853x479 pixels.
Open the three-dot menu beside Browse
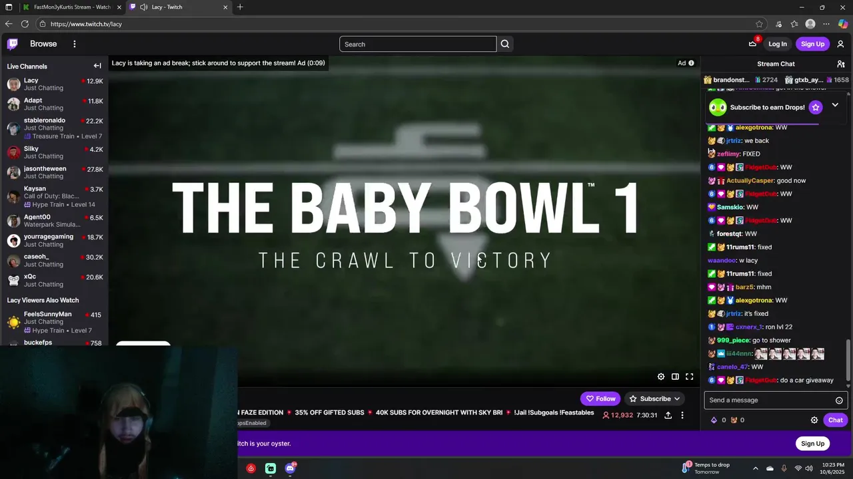point(75,44)
